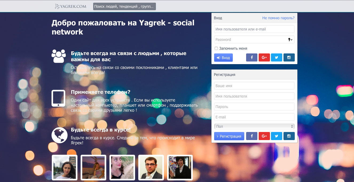The height and width of the screenshot is (182, 354).
Task: Open second user photo with sunset
Action: (x=93, y=168)
